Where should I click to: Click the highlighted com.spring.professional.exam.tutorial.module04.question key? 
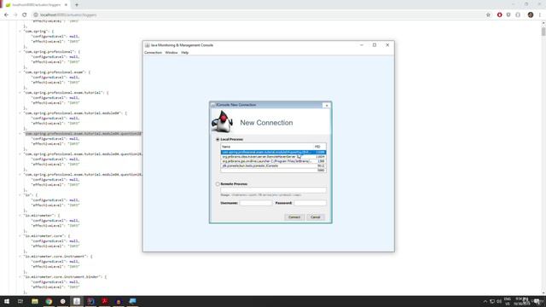[83, 134]
